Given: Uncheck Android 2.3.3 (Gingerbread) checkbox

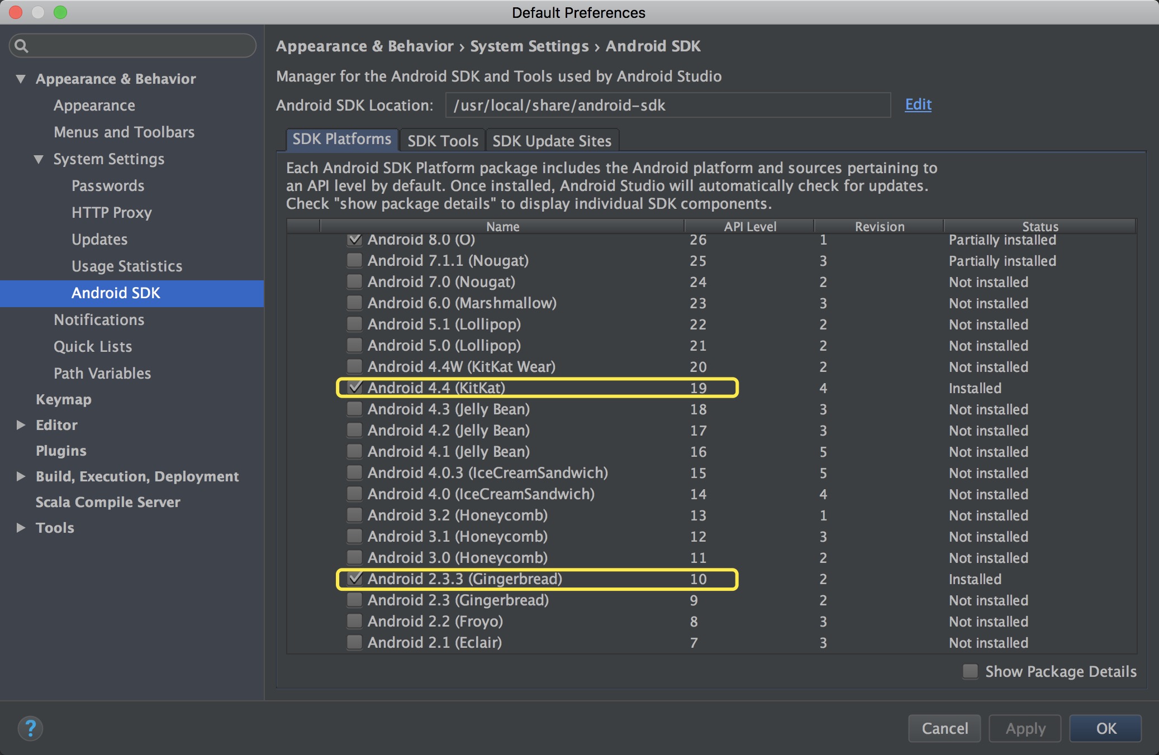Looking at the screenshot, I should pyautogui.click(x=354, y=579).
